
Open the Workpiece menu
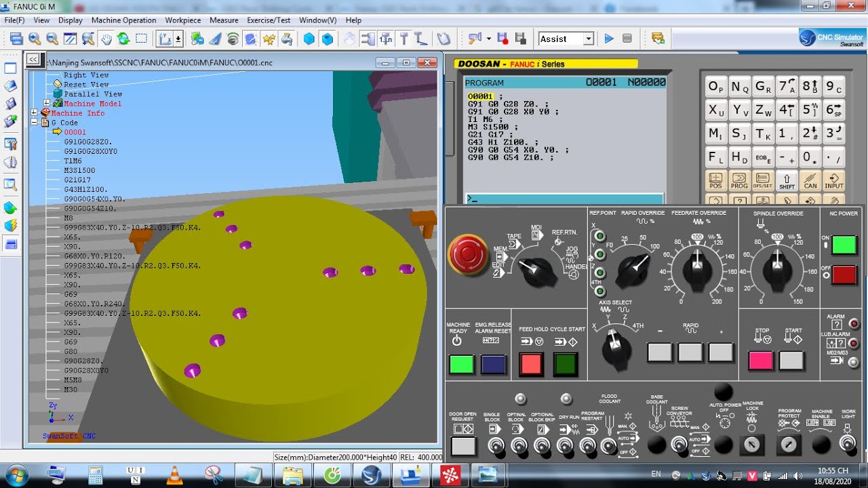click(x=183, y=20)
